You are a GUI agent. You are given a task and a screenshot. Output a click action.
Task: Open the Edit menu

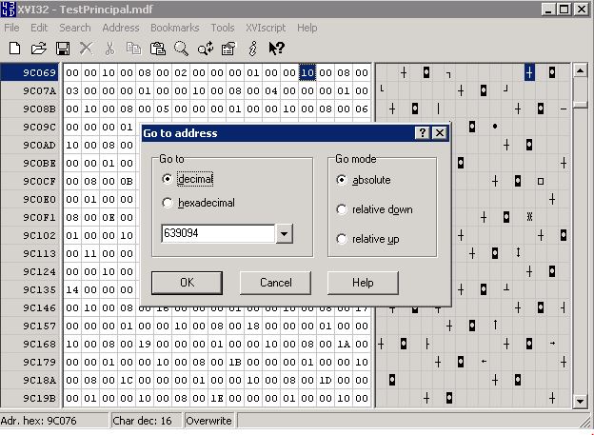point(39,28)
